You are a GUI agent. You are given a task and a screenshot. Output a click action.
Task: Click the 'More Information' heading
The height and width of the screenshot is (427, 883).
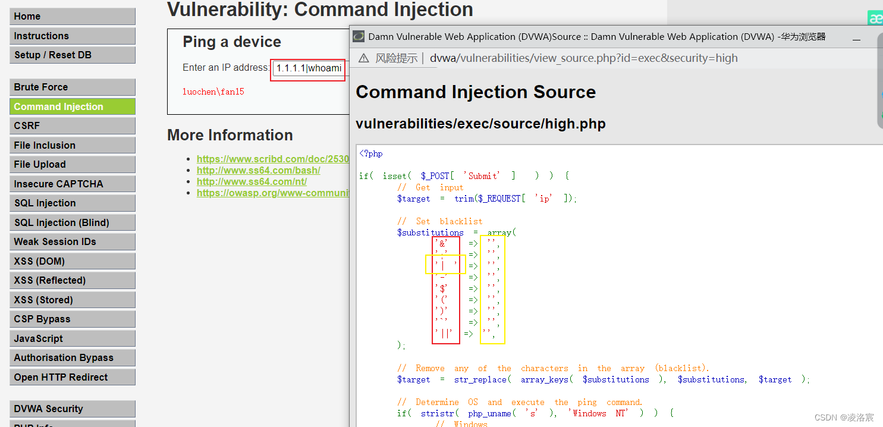tap(230, 135)
